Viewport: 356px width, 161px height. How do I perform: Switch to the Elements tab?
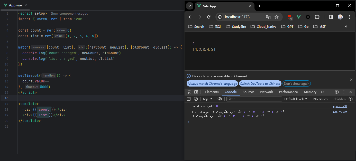(212, 92)
